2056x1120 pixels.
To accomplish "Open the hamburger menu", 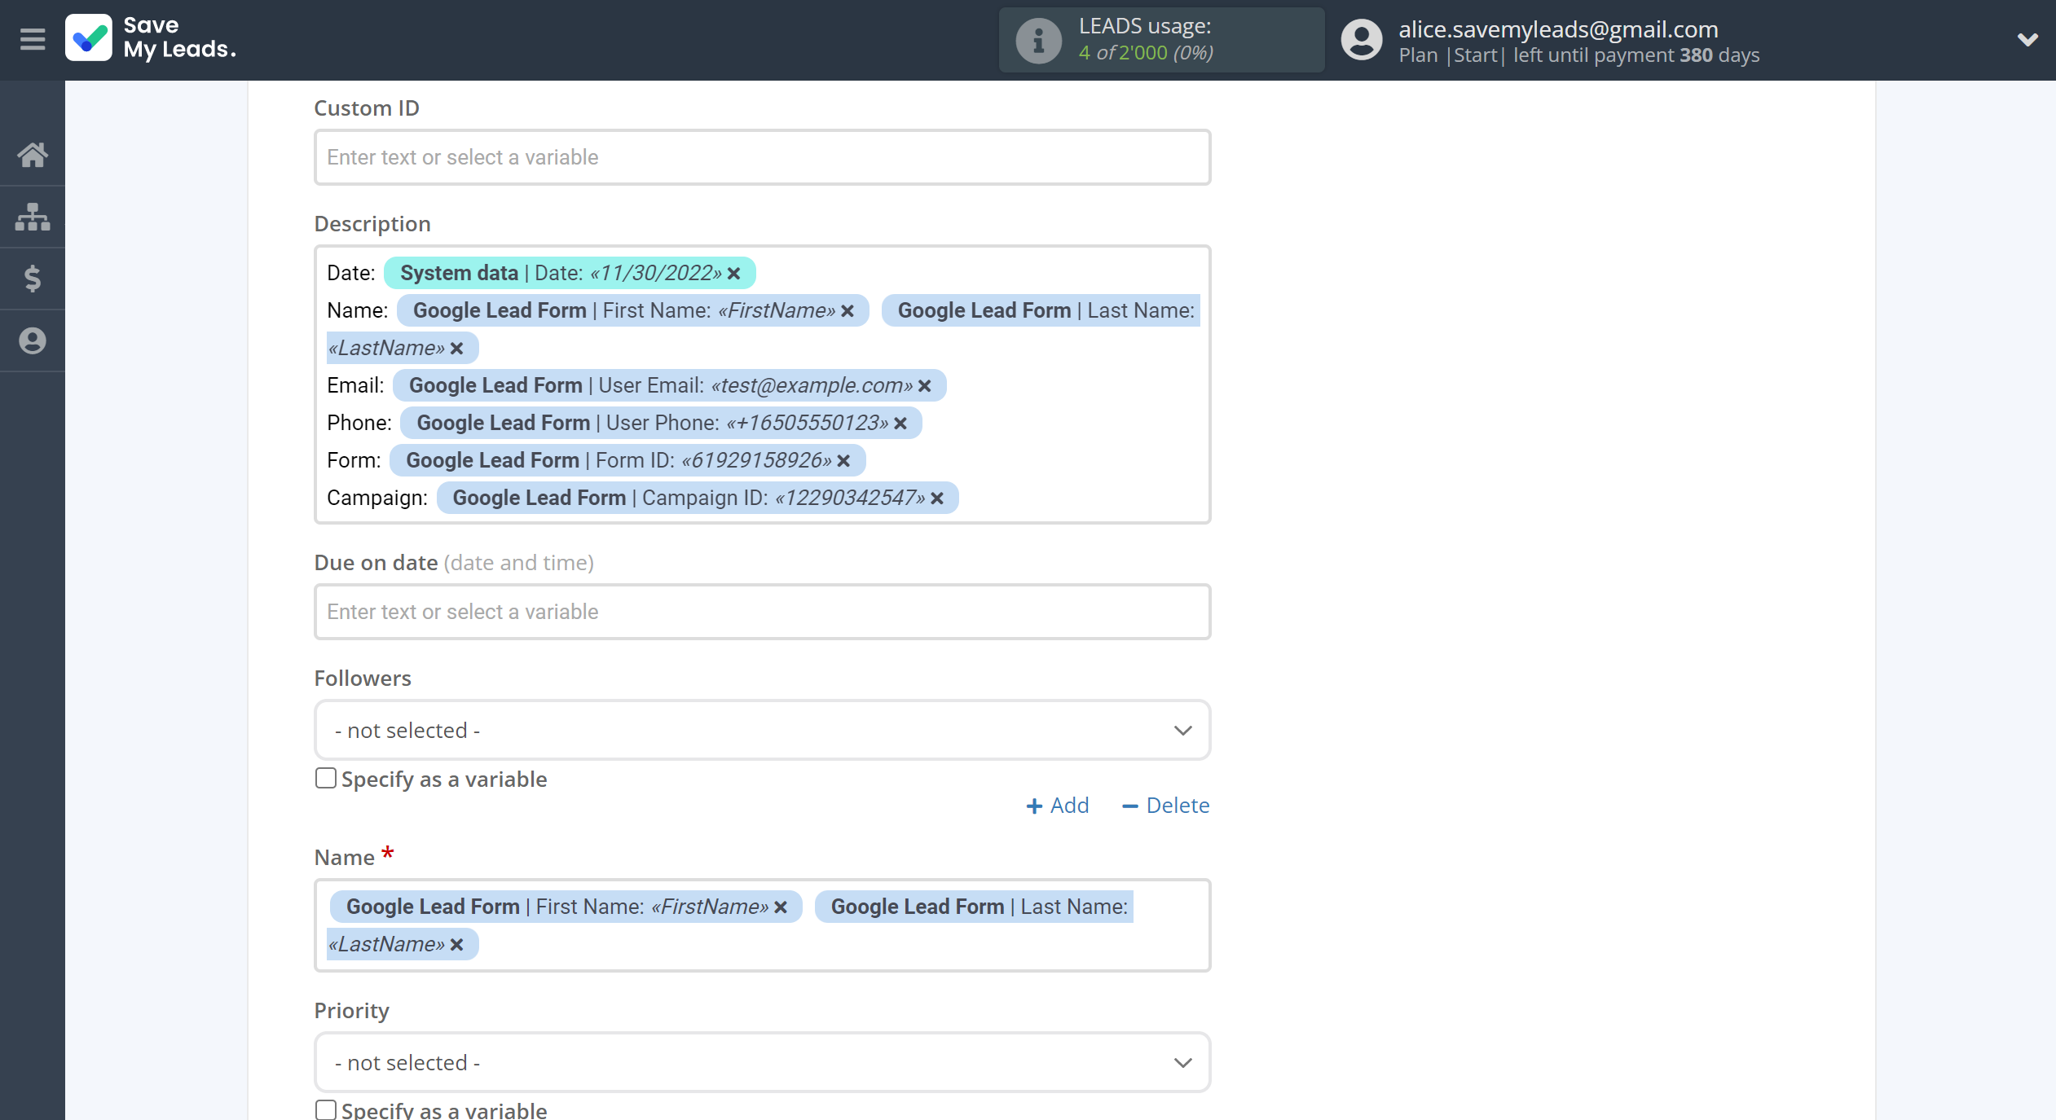I will click(33, 39).
